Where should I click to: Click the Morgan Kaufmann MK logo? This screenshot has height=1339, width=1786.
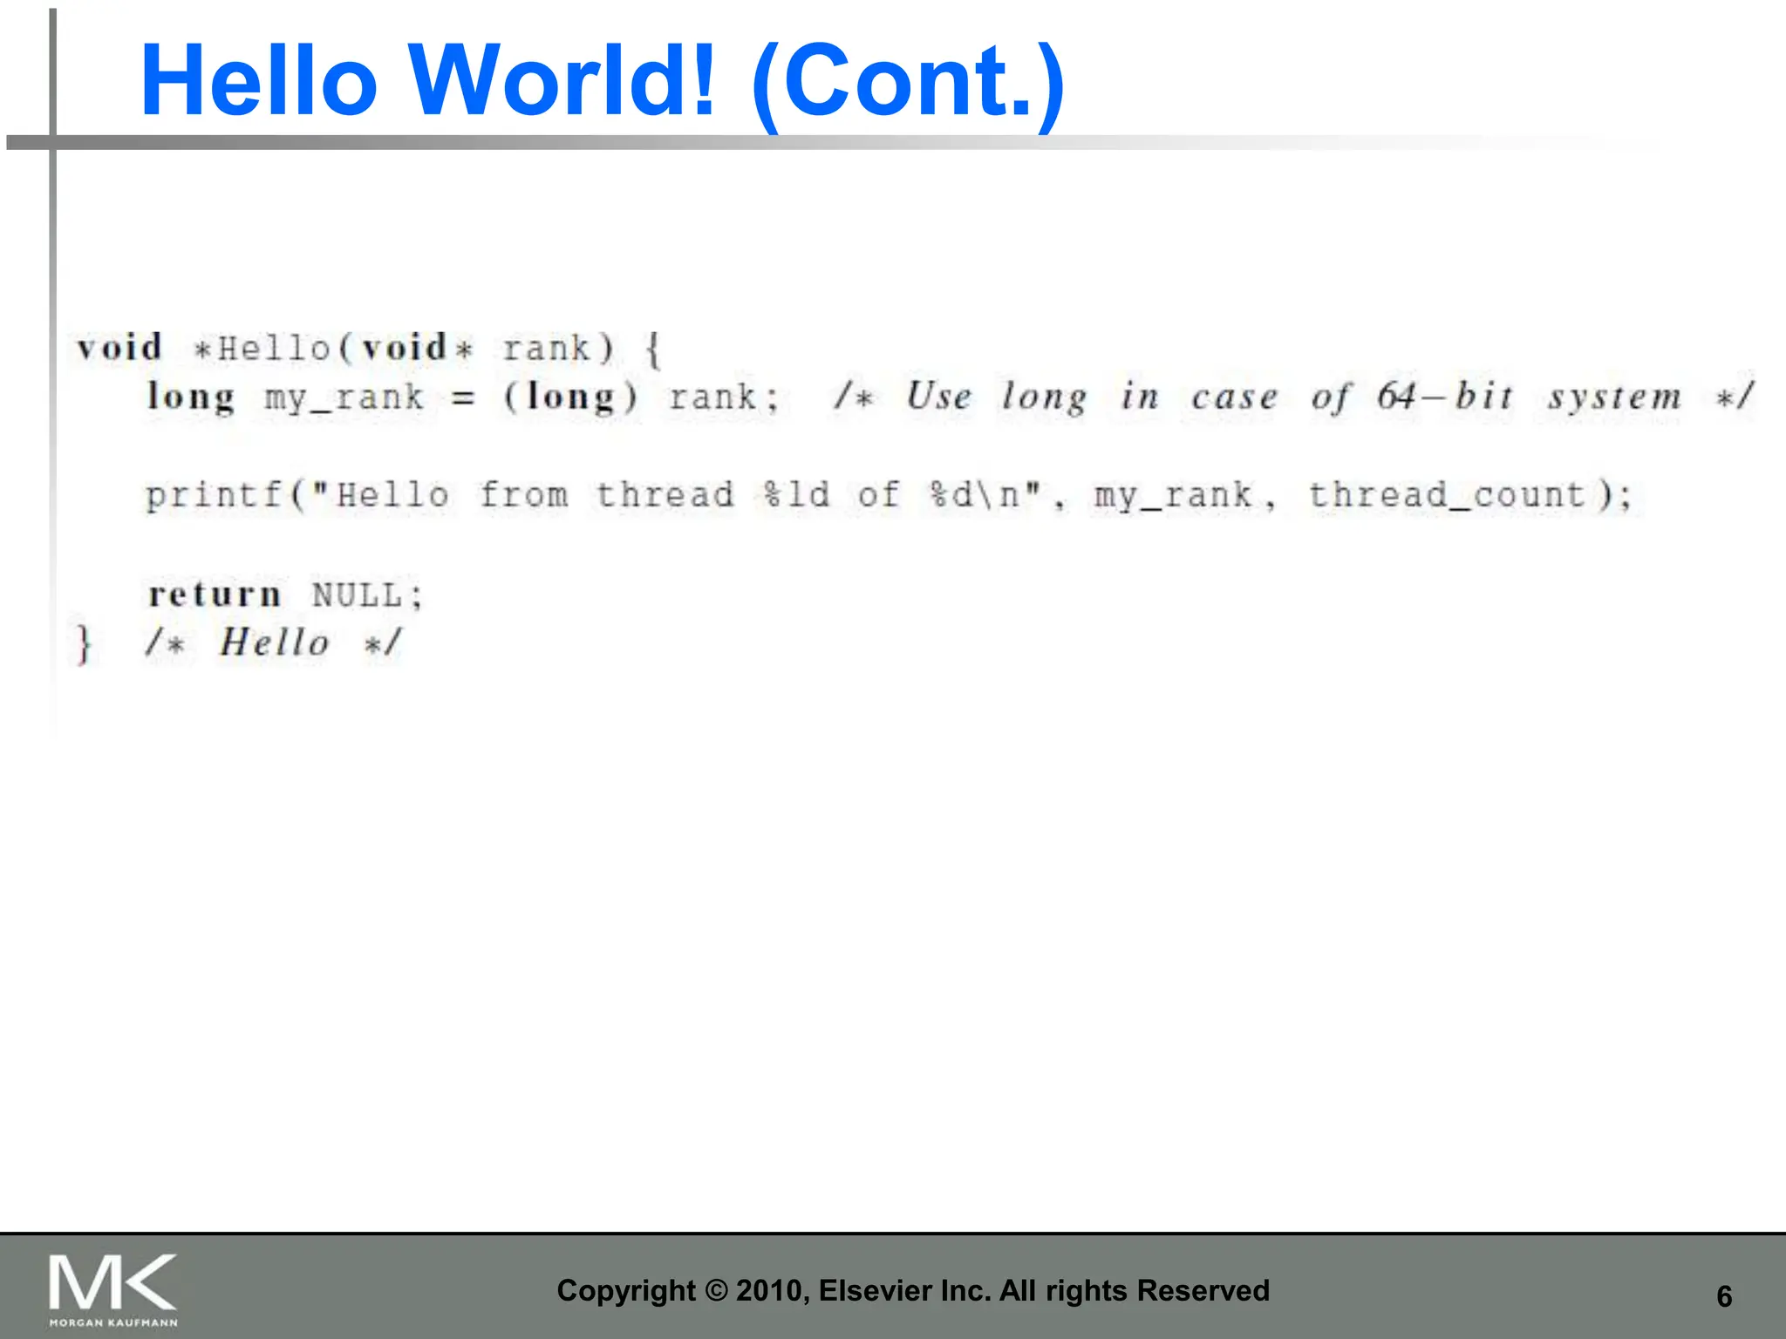point(112,1282)
